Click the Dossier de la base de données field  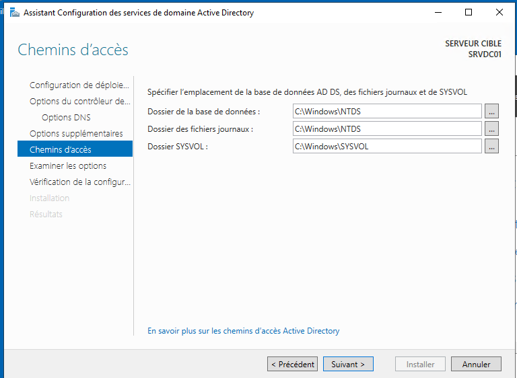click(387, 111)
